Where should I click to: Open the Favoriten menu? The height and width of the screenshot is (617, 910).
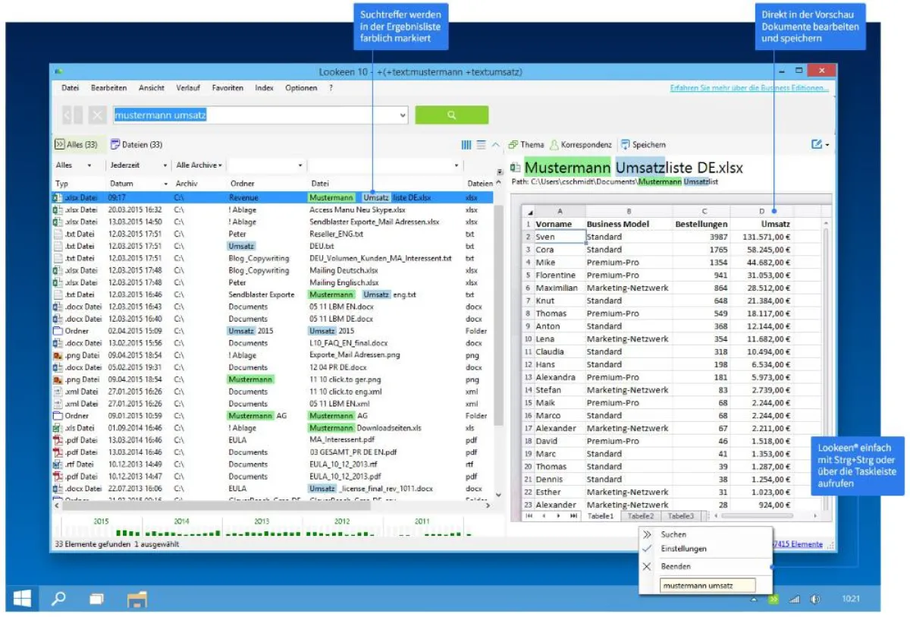(227, 88)
